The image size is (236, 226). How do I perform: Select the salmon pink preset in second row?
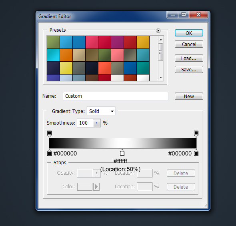click(117, 55)
